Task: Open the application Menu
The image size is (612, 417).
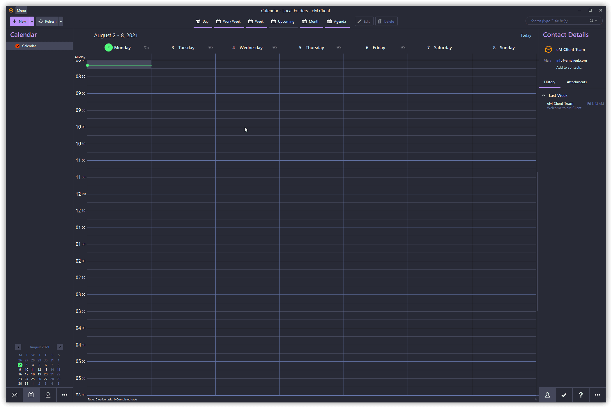Action: tap(21, 10)
